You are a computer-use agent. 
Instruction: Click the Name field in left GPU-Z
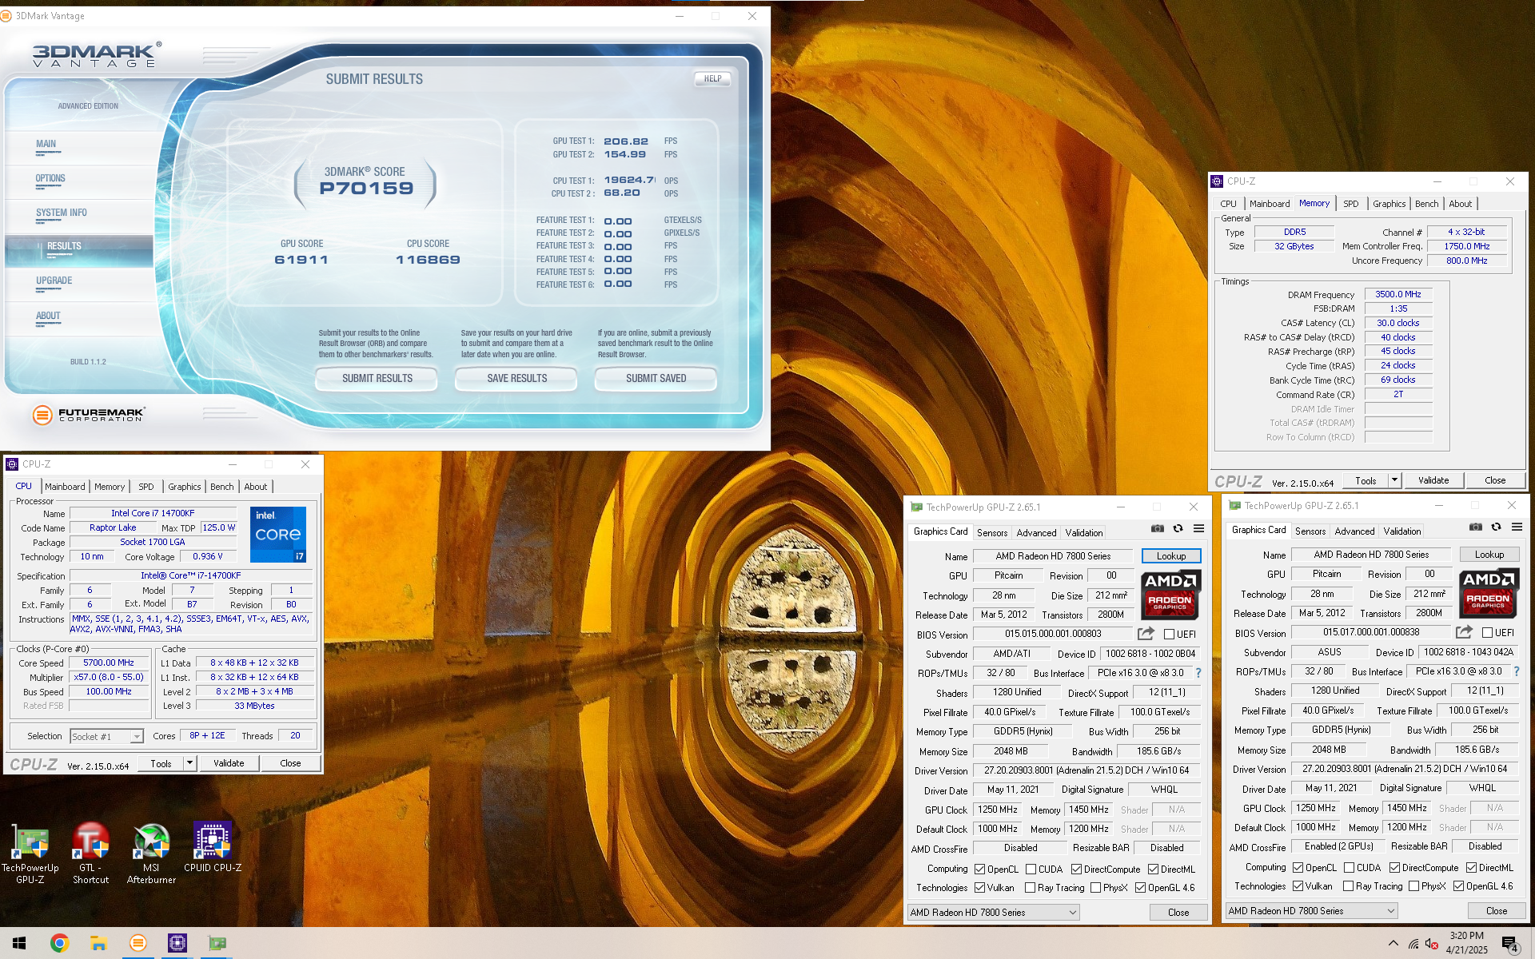(x=1054, y=556)
